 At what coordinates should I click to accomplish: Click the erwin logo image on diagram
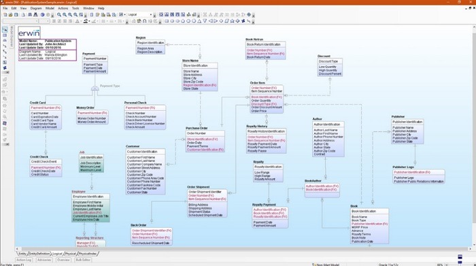coord(29,33)
